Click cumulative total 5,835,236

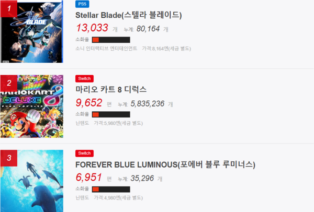click(x=148, y=104)
